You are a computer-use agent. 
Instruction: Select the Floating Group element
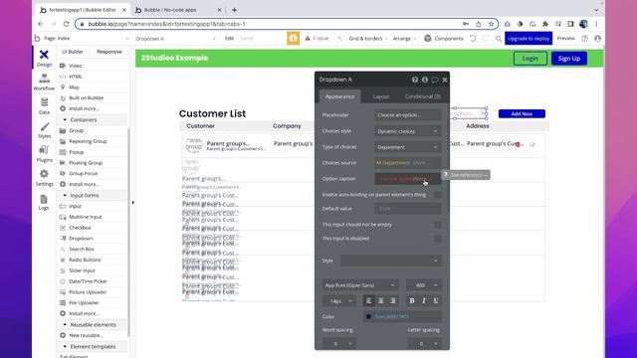pos(86,163)
